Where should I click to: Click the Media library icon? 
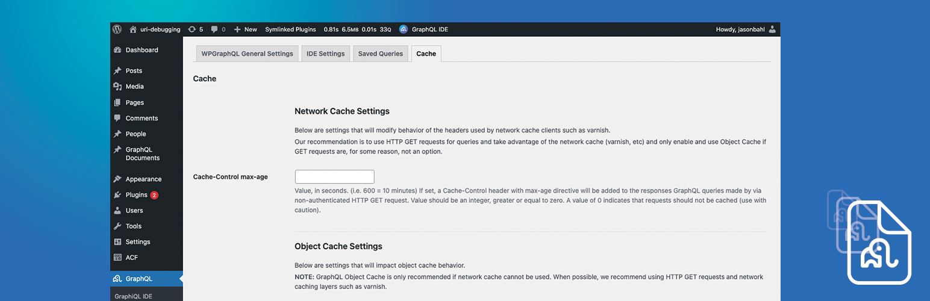(117, 86)
